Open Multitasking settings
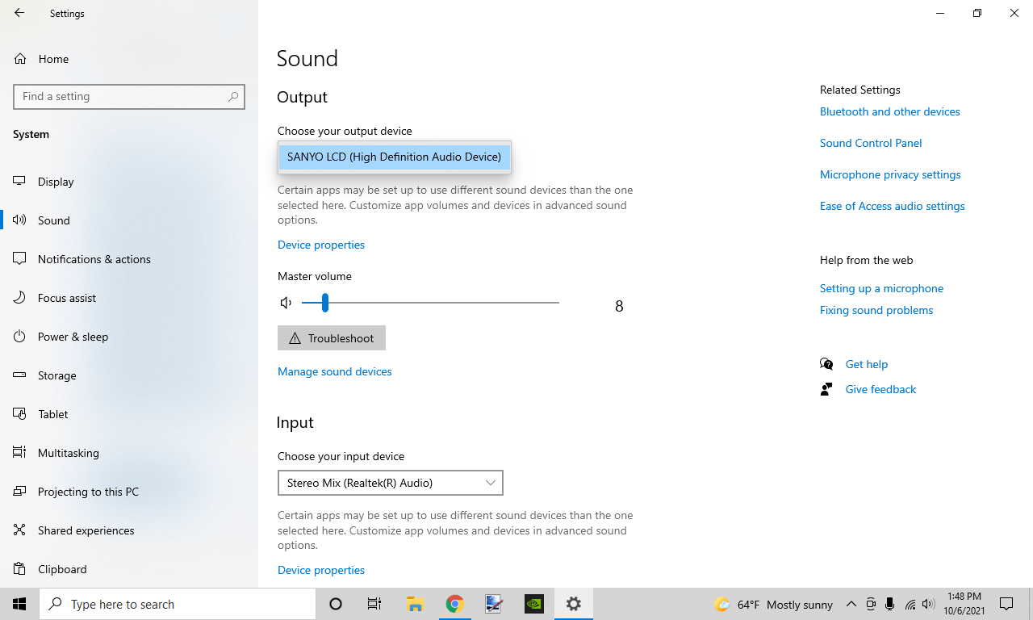This screenshot has width=1033, height=620. tap(129, 453)
